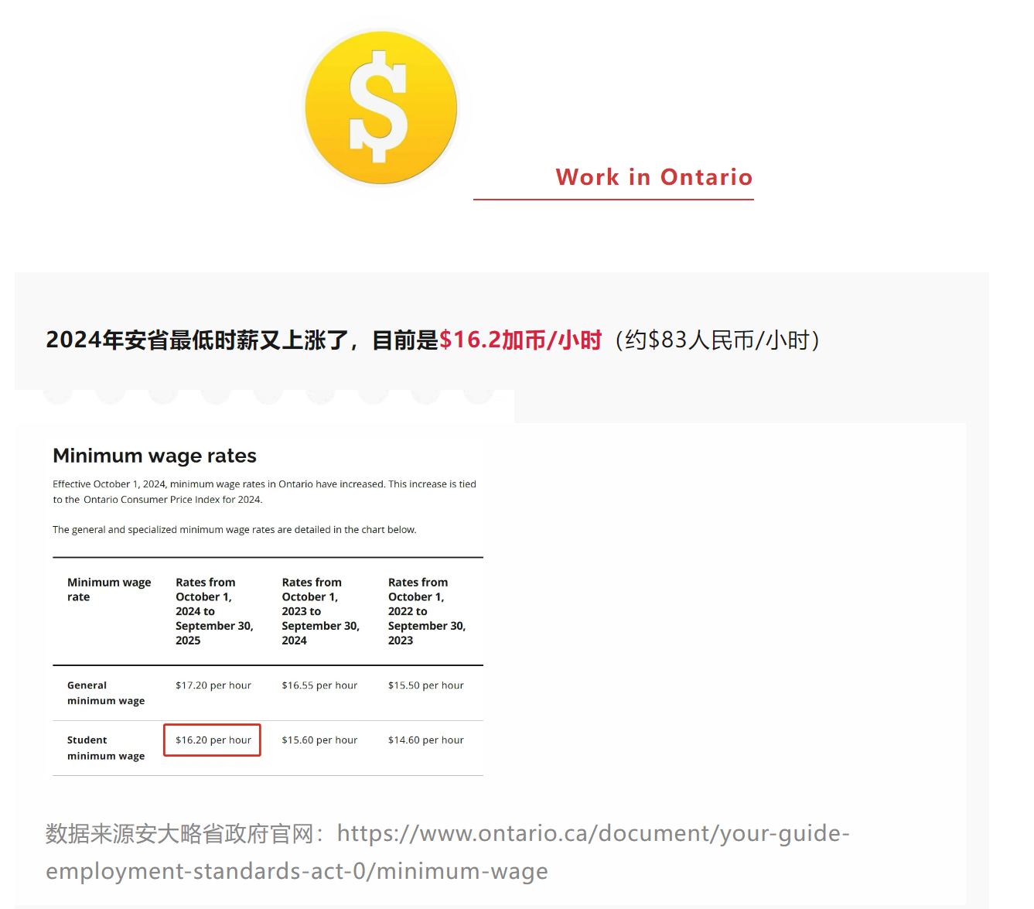Viewport: 1034px width, 909px height.
Task: Click the '约$83人民币/小时' note in parentheses
Action: (717, 340)
